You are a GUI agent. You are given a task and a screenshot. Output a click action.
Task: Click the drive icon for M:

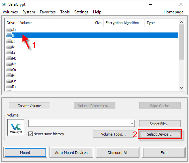[9, 58]
